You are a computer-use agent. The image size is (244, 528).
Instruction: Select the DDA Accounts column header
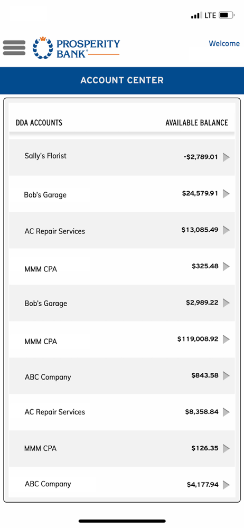tap(39, 122)
